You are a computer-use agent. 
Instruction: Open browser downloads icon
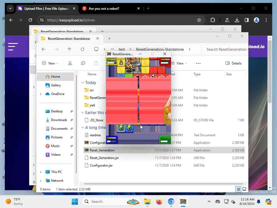(237, 20)
